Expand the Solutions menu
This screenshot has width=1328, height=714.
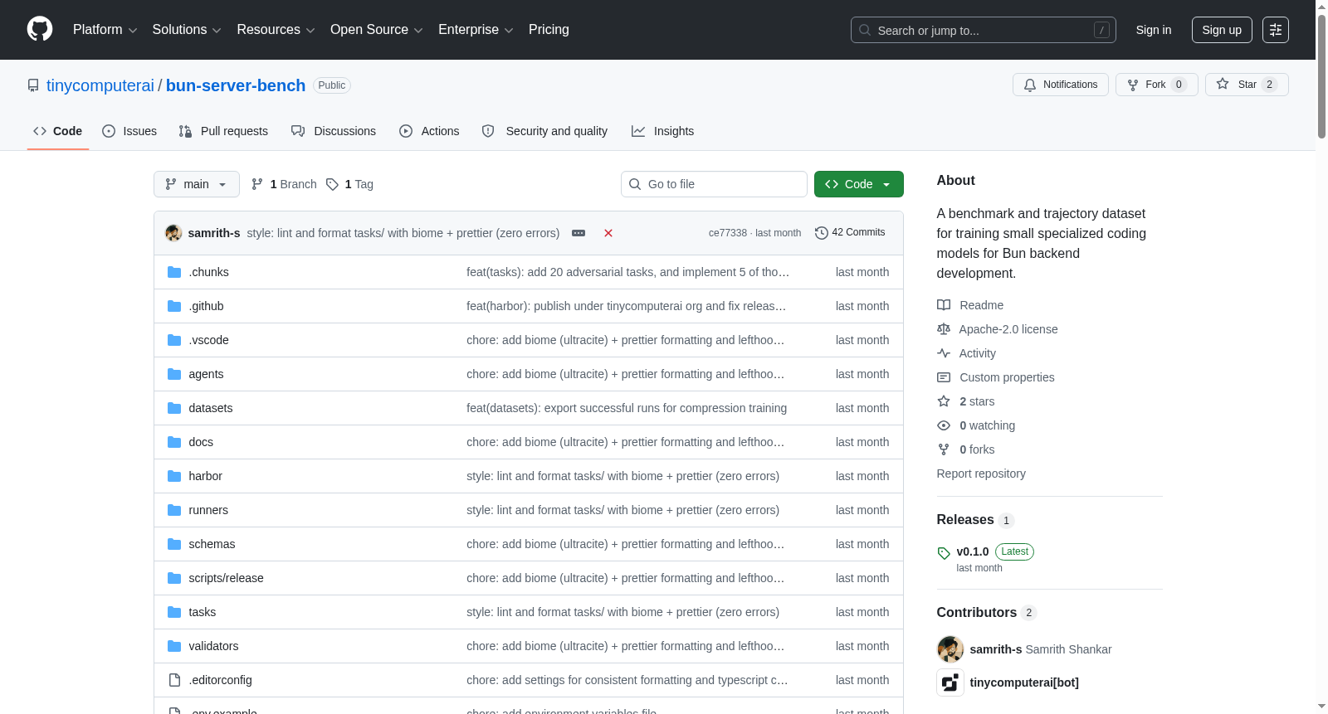click(187, 30)
